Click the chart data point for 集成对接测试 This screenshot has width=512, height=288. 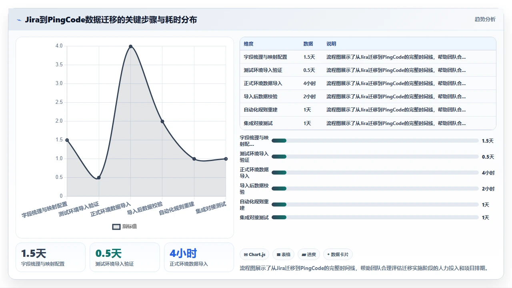[x=226, y=159]
